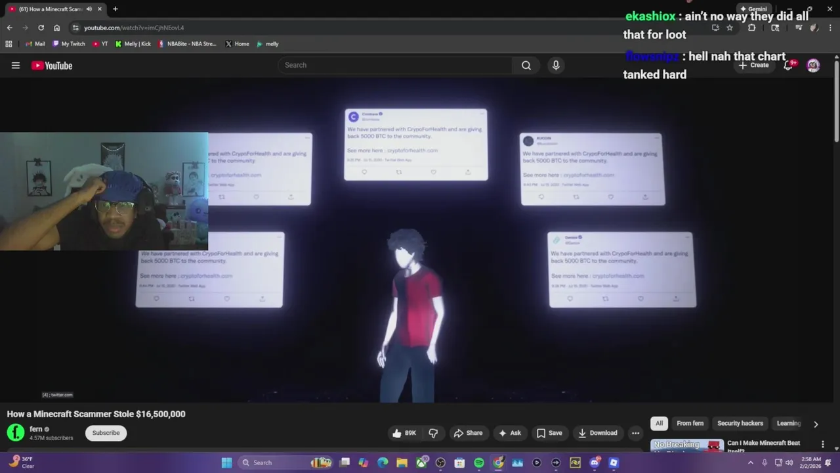This screenshot has height=473, width=840.
Task: Open a new browser tab
Action: [115, 9]
